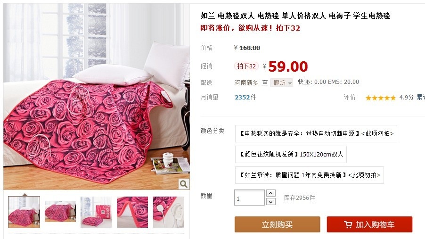Click monthly sales count 2352
The width and height of the screenshot is (425, 239).
(x=242, y=98)
